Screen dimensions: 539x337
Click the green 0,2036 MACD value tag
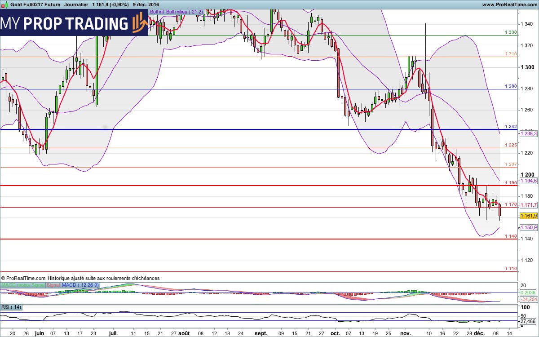pos(528,293)
